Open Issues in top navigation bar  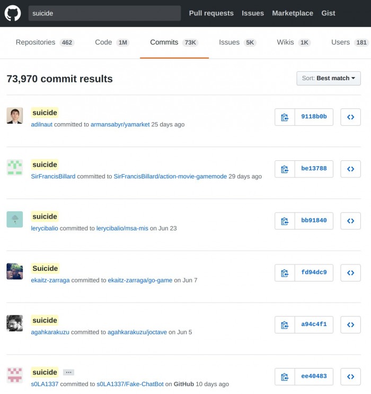(253, 13)
